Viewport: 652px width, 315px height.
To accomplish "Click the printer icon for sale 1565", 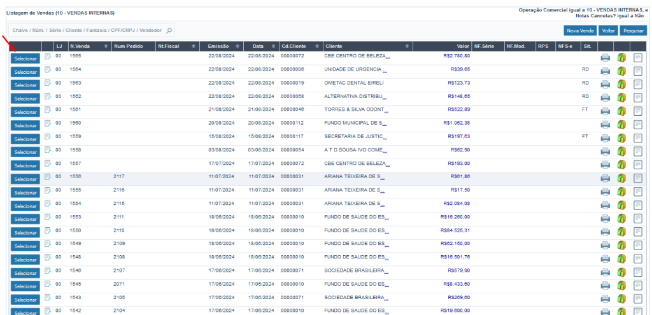I will coord(605,58).
